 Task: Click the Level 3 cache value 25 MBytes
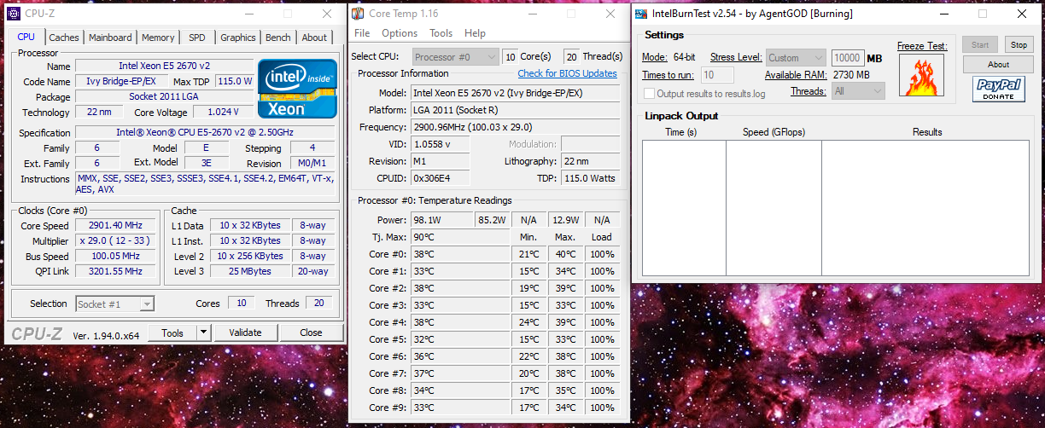[248, 271]
